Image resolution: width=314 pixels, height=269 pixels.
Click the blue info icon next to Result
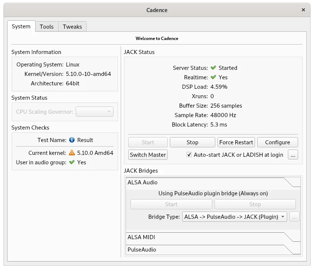coord(72,140)
